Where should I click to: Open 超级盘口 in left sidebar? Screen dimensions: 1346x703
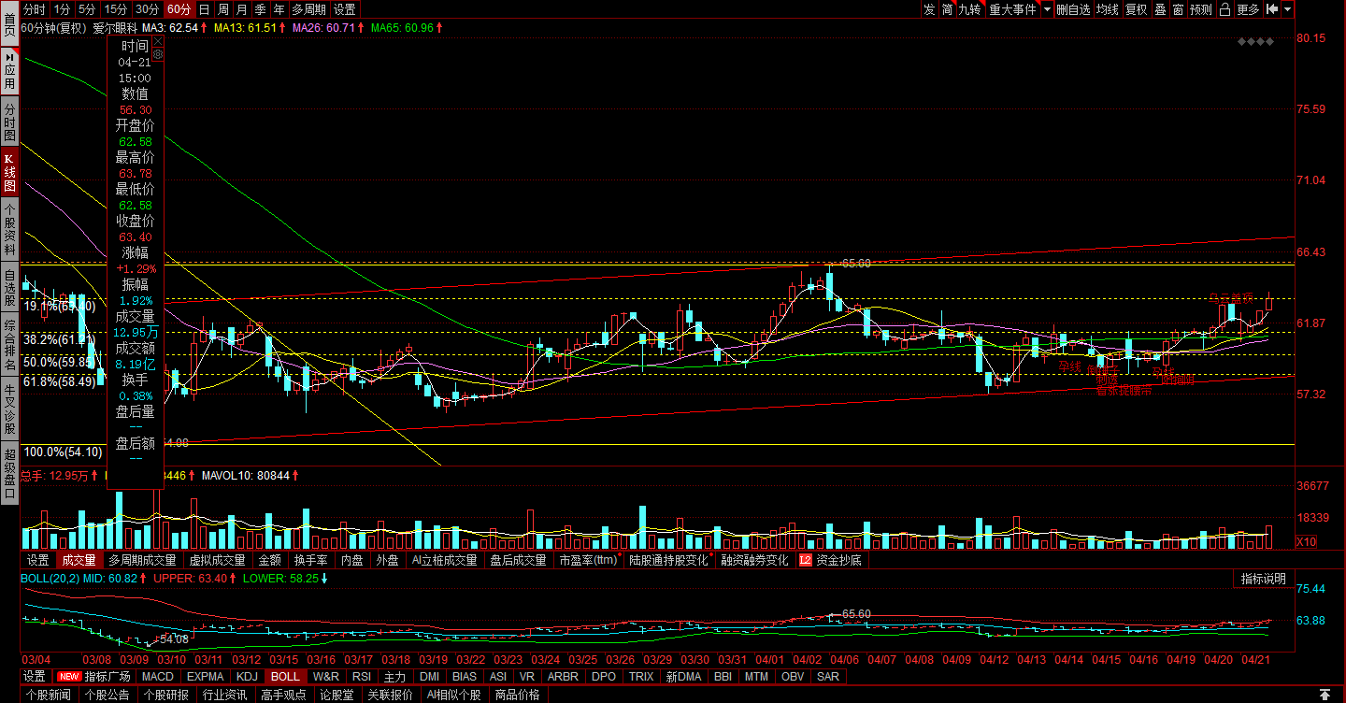9,473
